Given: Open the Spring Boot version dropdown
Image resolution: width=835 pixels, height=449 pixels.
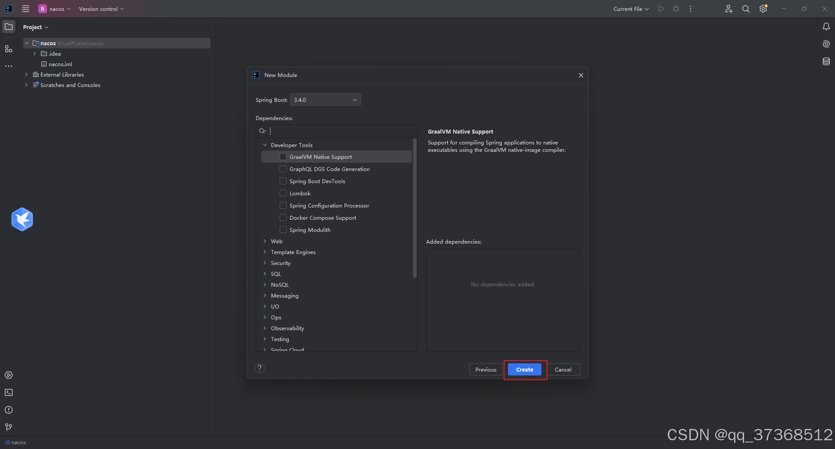Looking at the screenshot, I should [x=325, y=100].
